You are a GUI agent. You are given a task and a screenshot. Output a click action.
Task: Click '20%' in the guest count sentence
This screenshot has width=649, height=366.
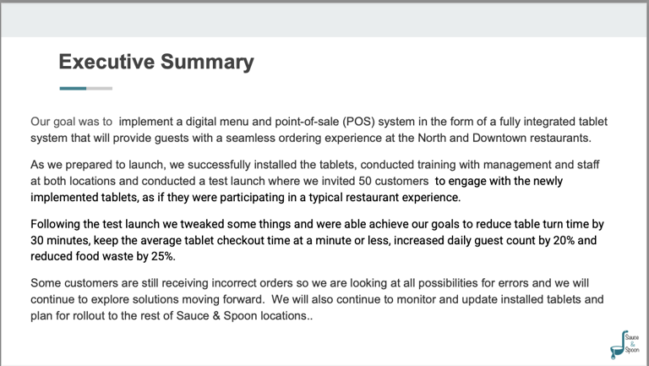pyautogui.click(x=564, y=241)
